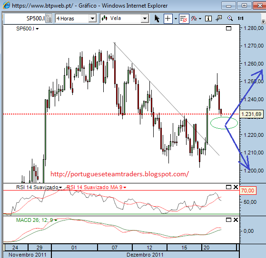Open the 4 Horas timeframe dropdown
The width and height of the screenshot is (266, 258).
[92, 19]
